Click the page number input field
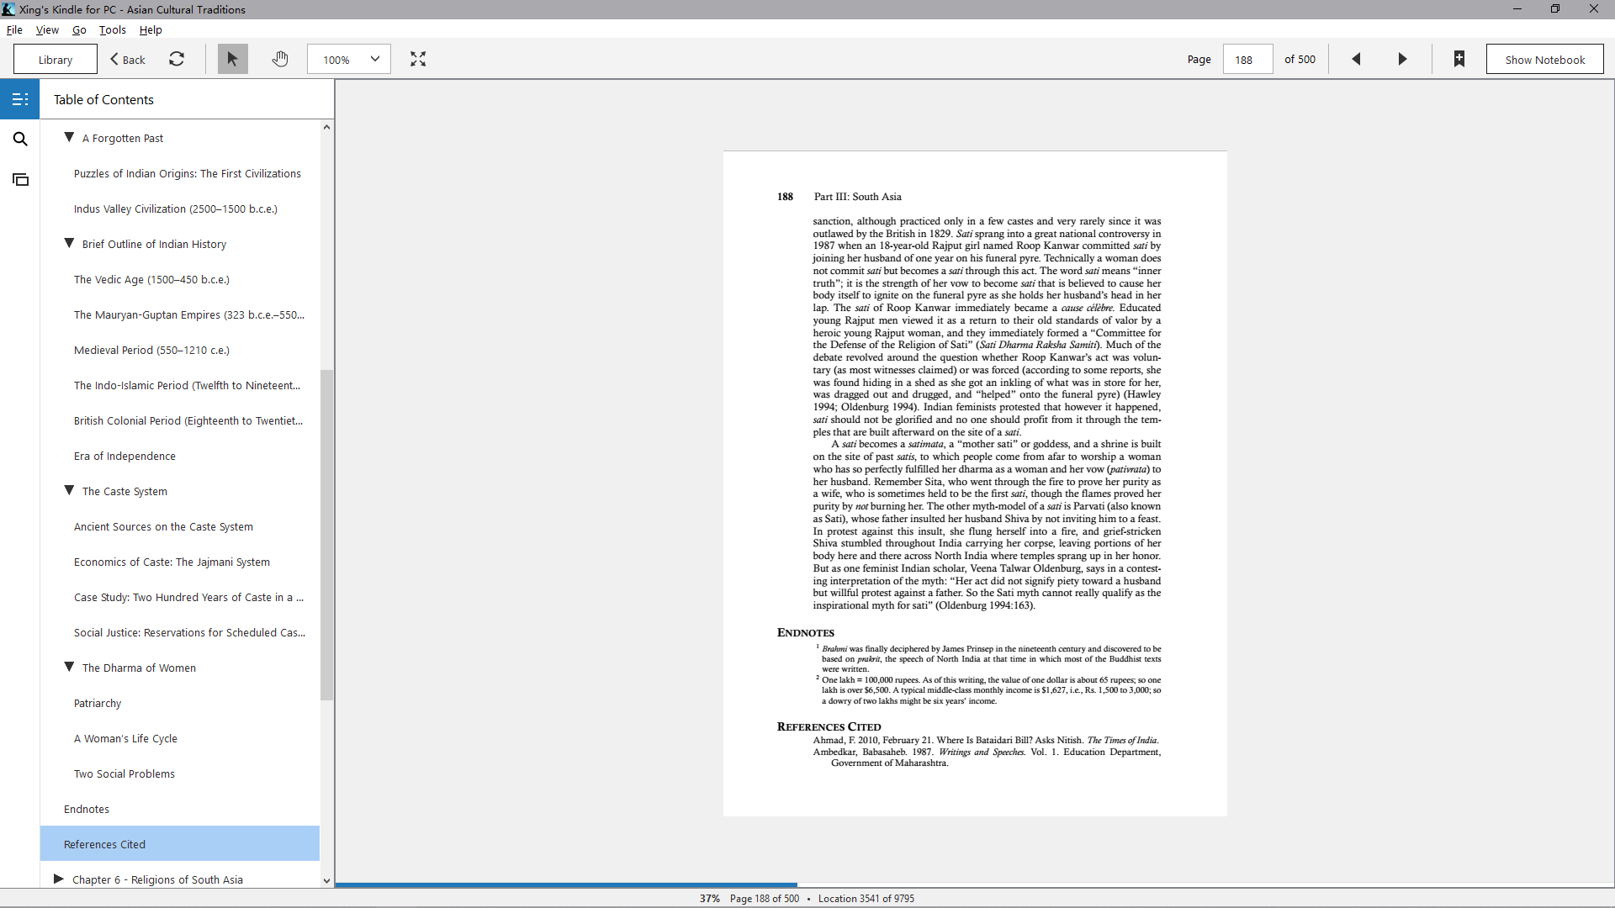The width and height of the screenshot is (1615, 908). [1247, 59]
